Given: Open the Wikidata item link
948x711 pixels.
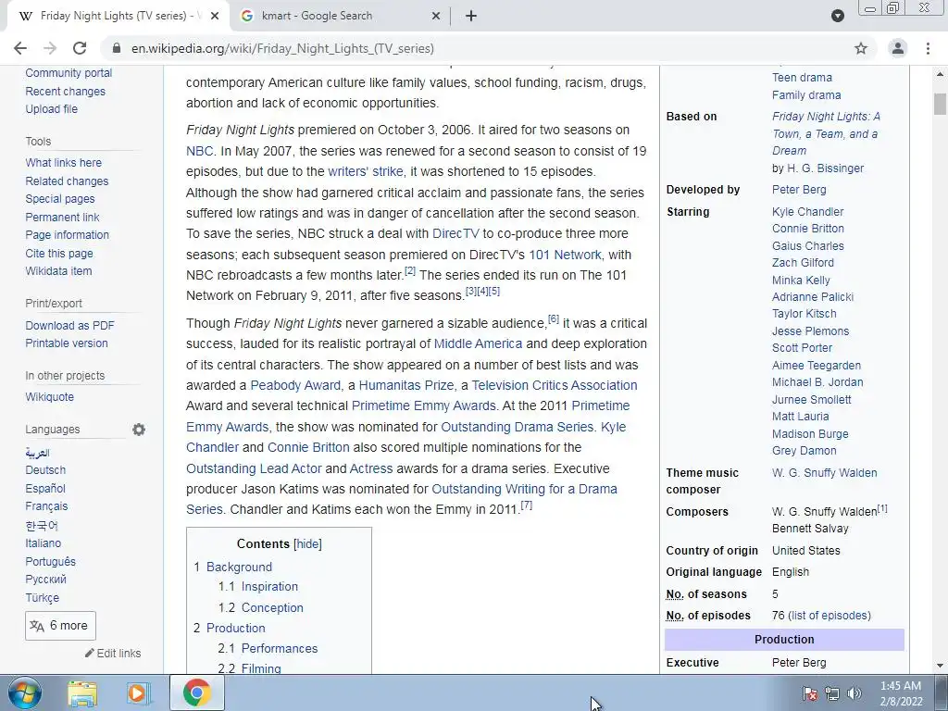Looking at the screenshot, I should pyautogui.click(x=58, y=271).
